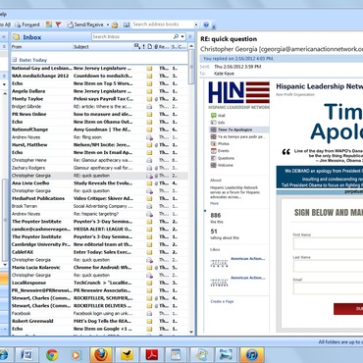The width and height of the screenshot is (363, 363).
Task: Open iTunes from the taskbar
Action: (252, 355)
